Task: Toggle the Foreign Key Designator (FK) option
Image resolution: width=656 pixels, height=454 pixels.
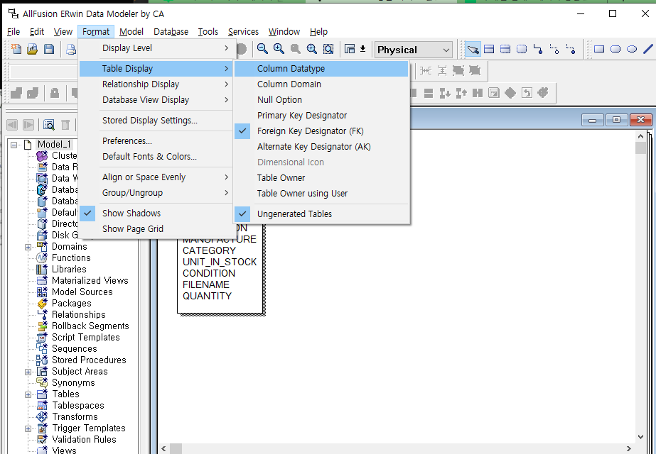Action: [321, 131]
